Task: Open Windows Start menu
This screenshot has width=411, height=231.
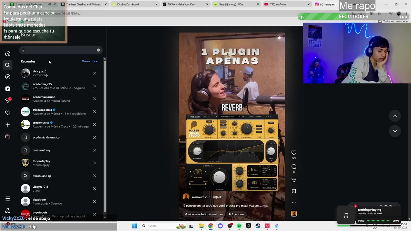Action: coord(135,226)
